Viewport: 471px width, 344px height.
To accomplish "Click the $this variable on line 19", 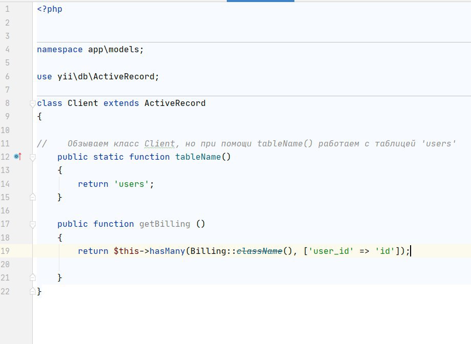I will click(x=126, y=251).
